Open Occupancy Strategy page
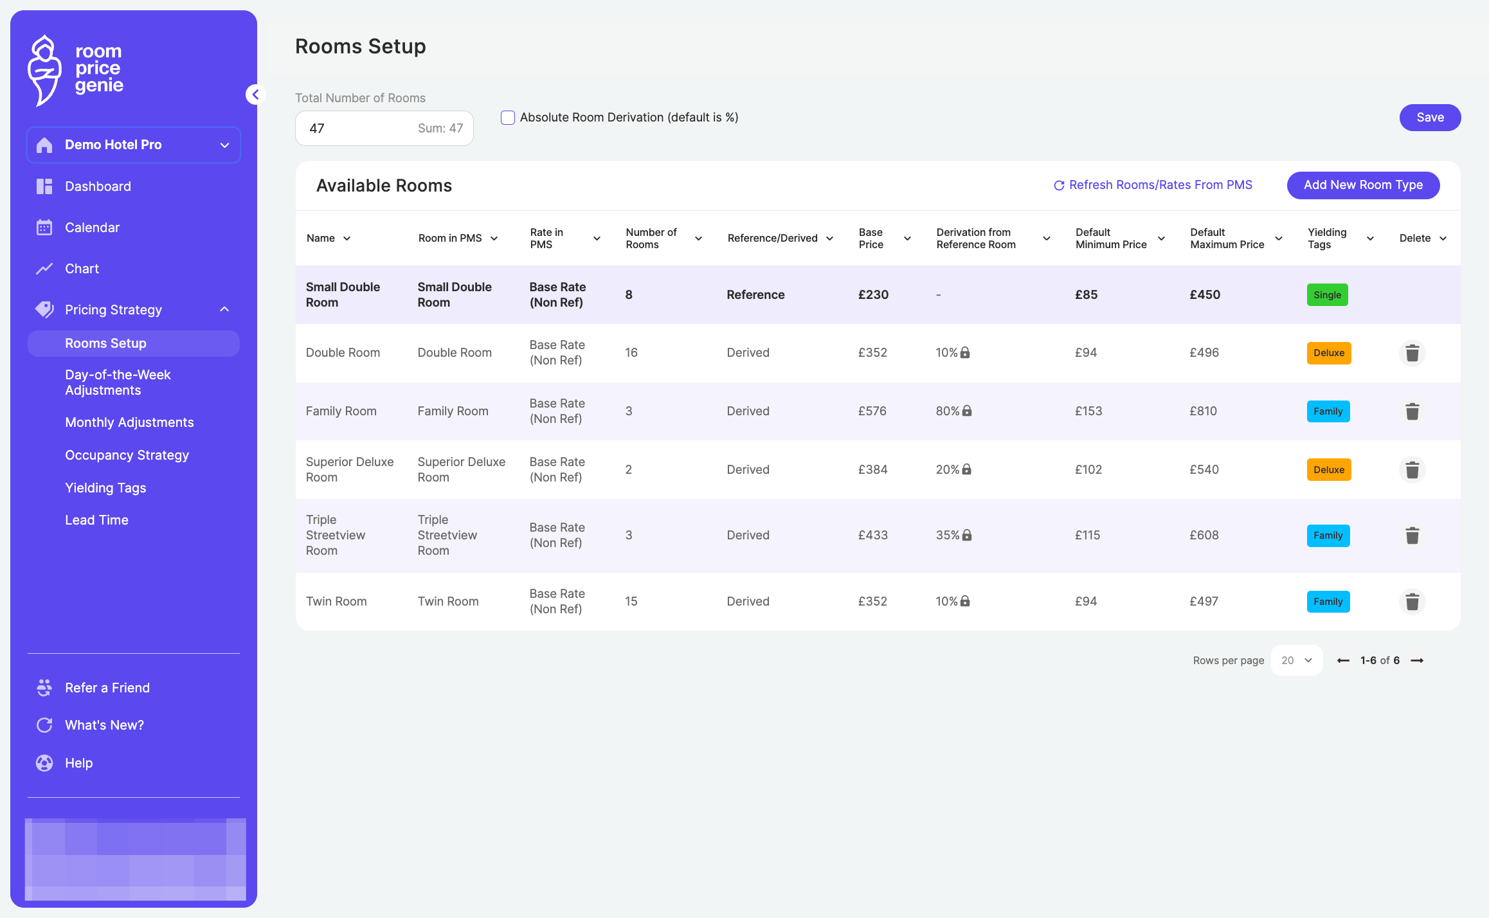 point(127,455)
